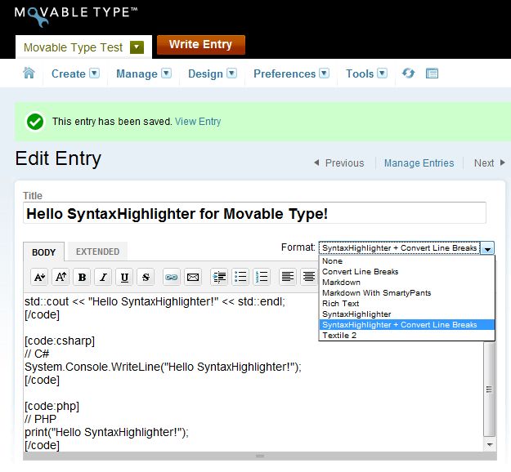Expand the Create menu arrow
Viewport: 511px width, 472px height.
(95, 73)
